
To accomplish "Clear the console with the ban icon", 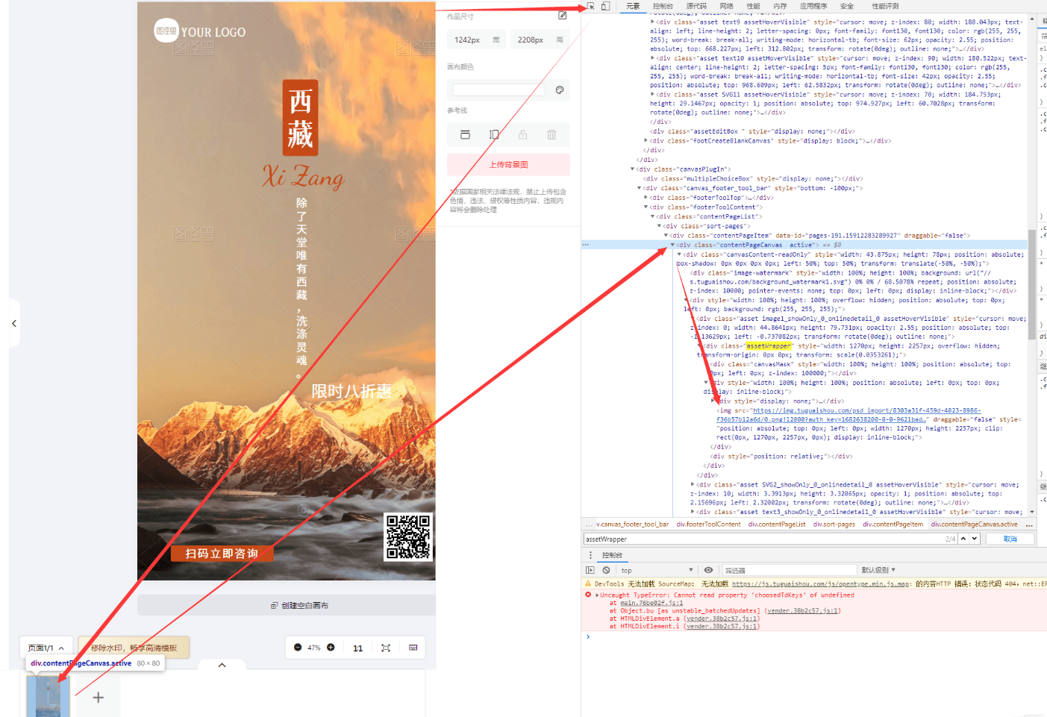I will click(x=606, y=570).
